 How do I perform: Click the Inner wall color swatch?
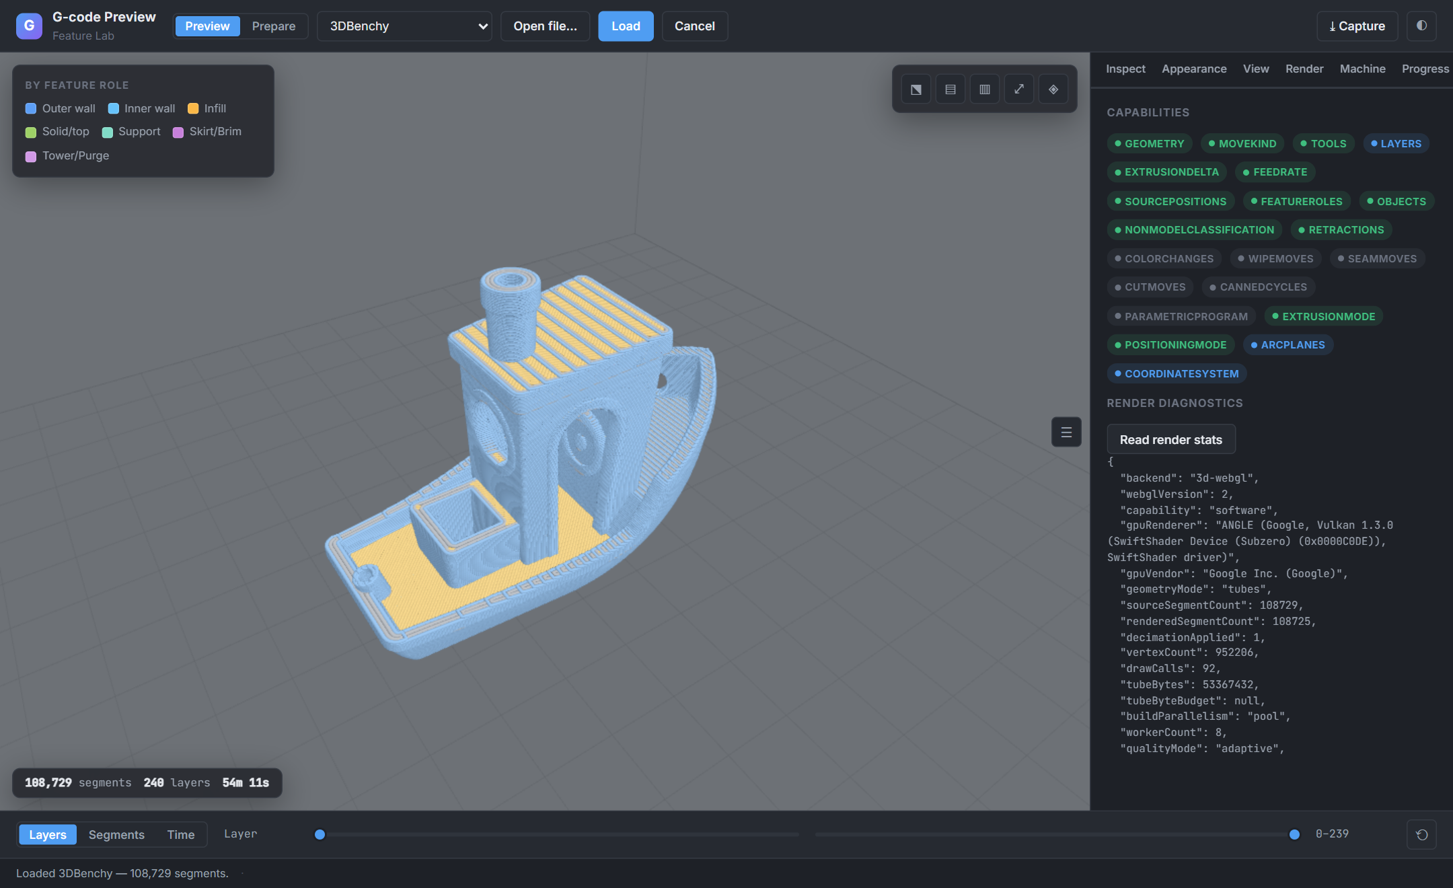(x=114, y=108)
